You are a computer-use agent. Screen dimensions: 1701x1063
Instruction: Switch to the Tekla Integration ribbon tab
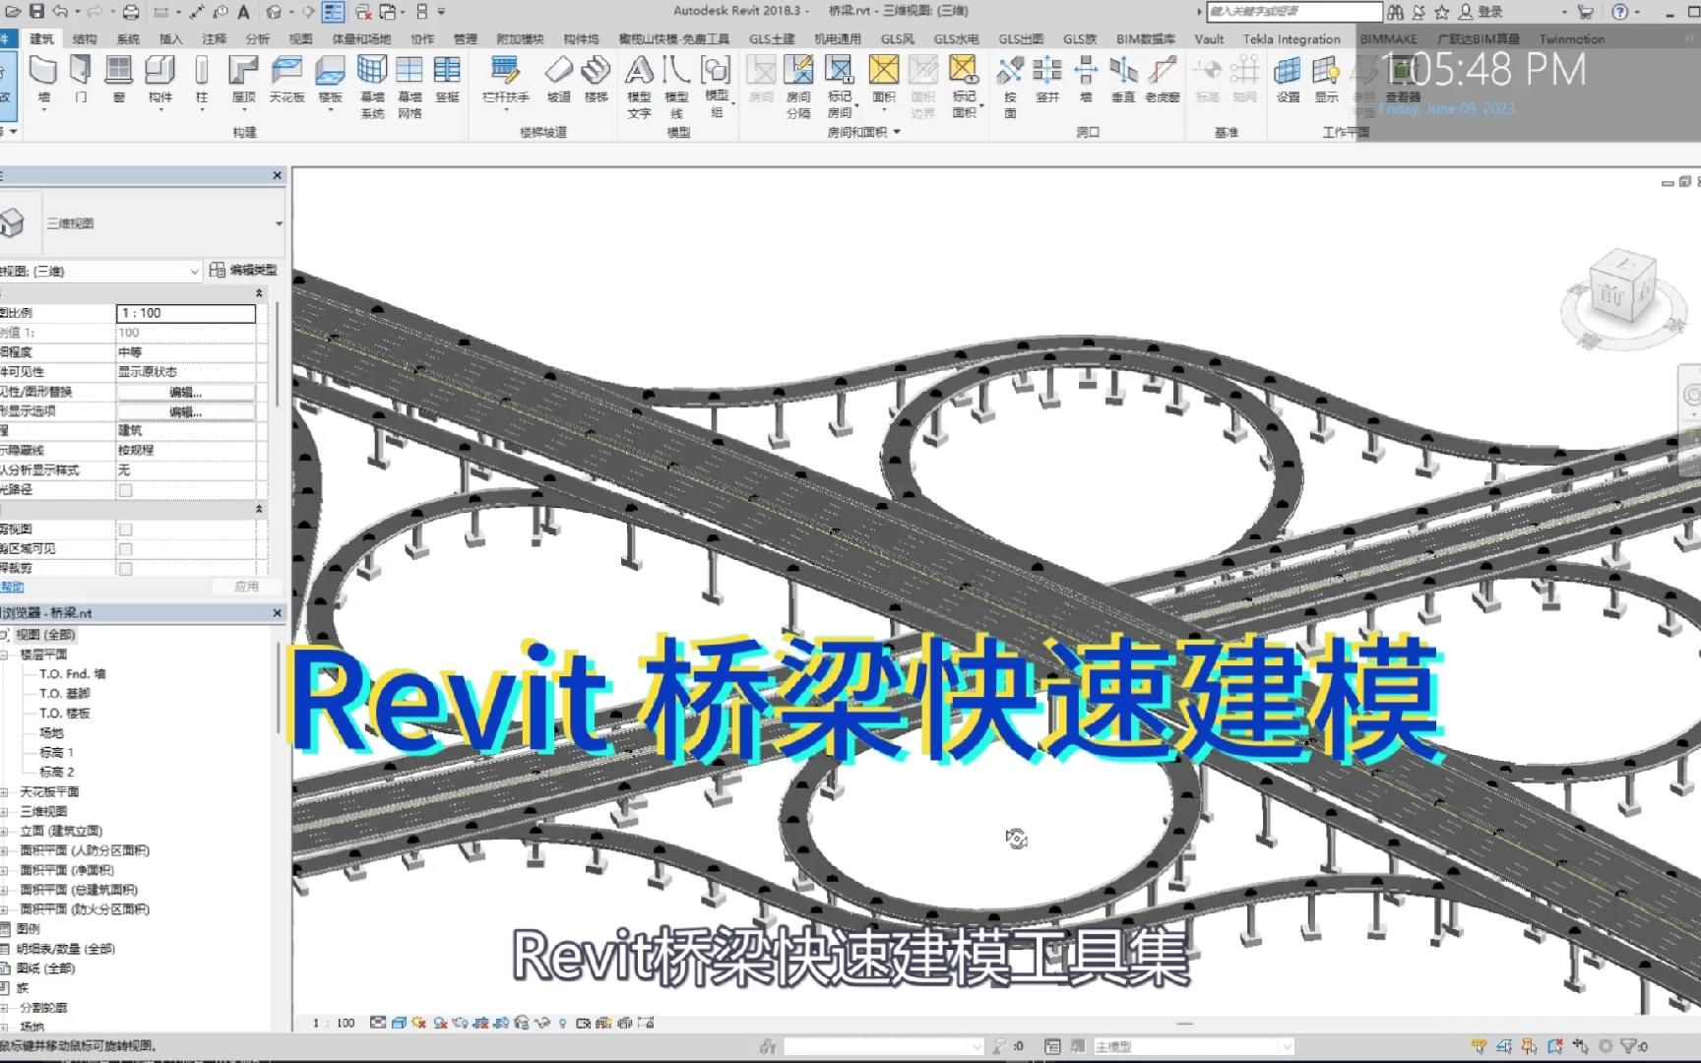(x=1291, y=38)
